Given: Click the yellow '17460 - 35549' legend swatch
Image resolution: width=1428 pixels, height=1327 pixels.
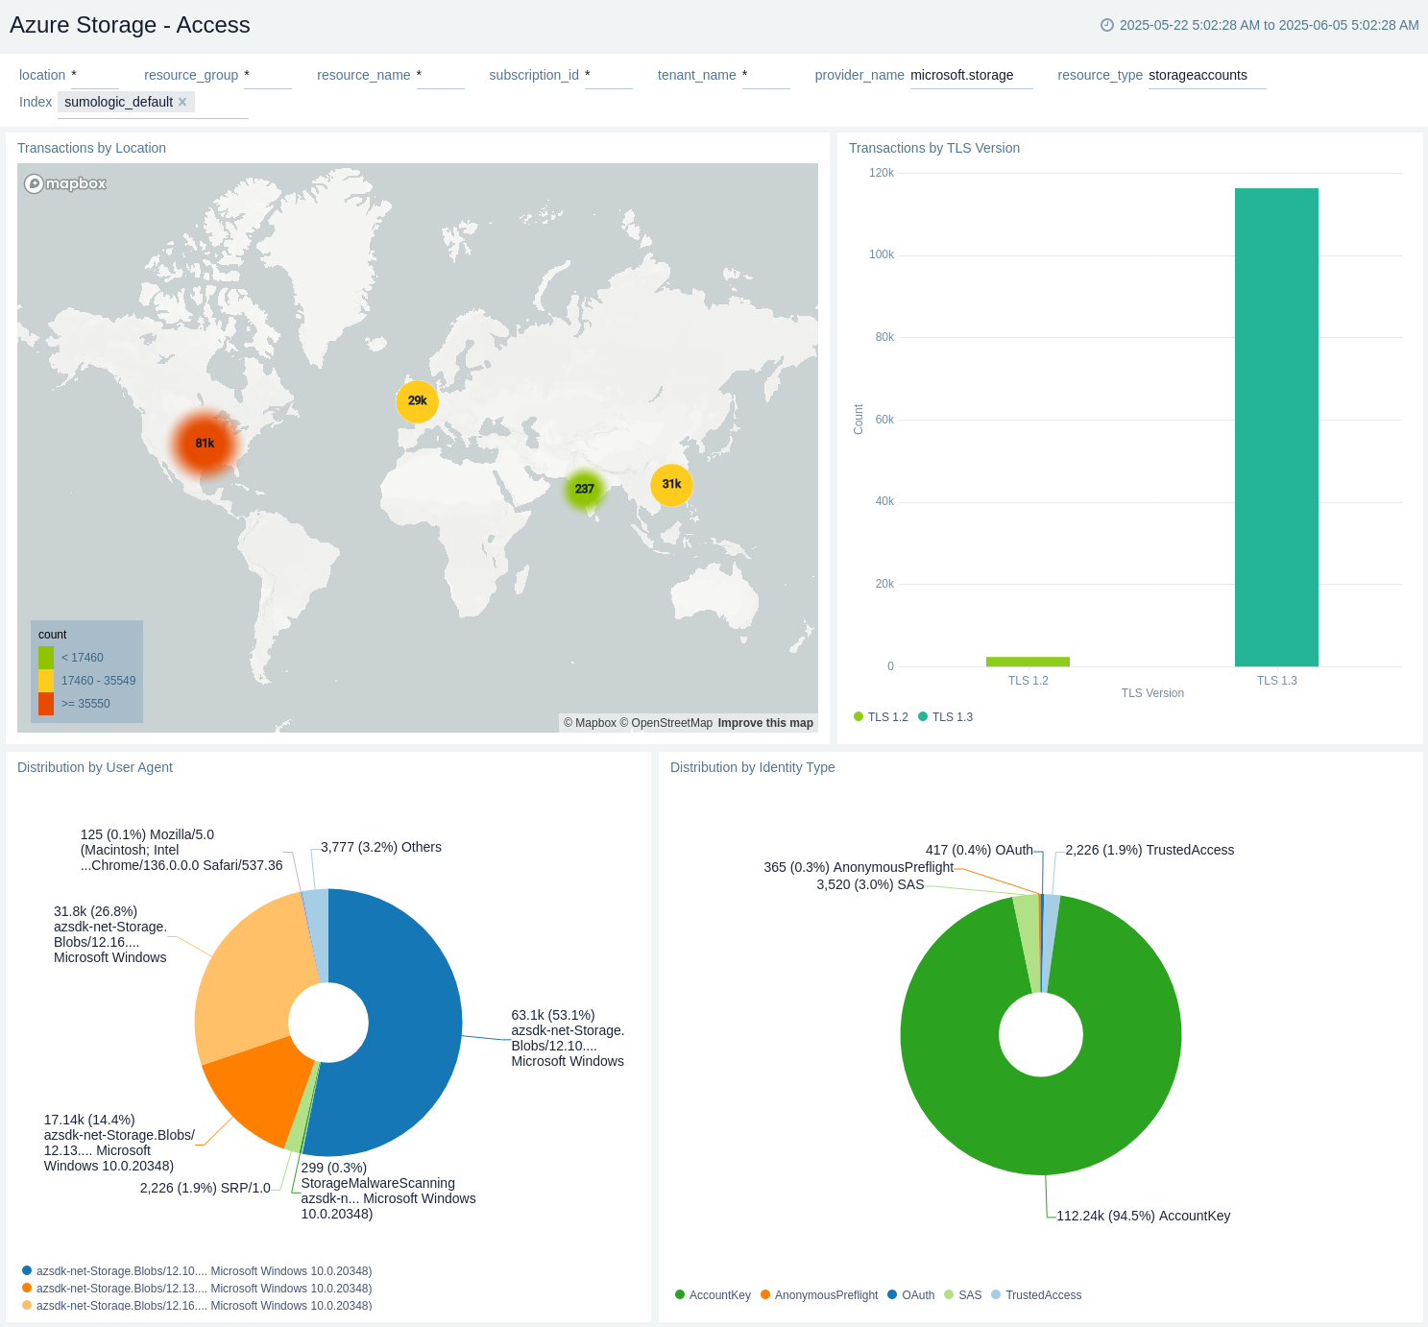Looking at the screenshot, I should click(46, 681).
